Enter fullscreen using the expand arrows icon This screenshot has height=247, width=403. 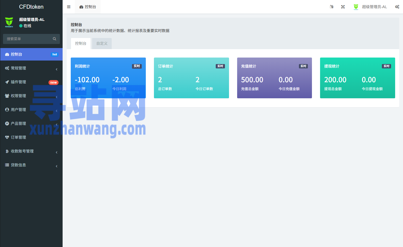[x=343, y=7]
